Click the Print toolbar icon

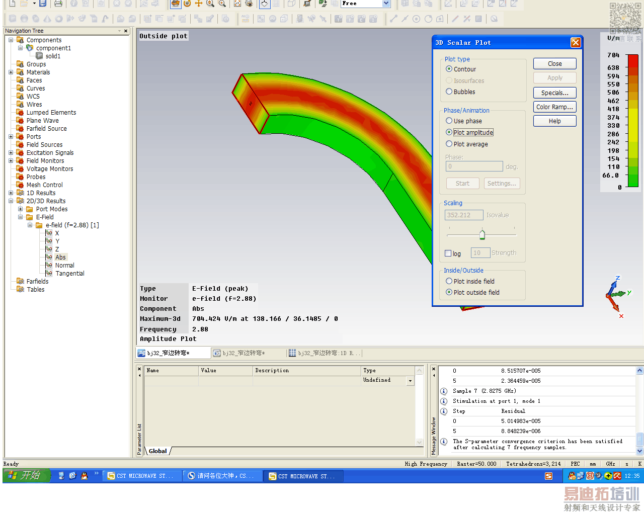click(58, 4)
